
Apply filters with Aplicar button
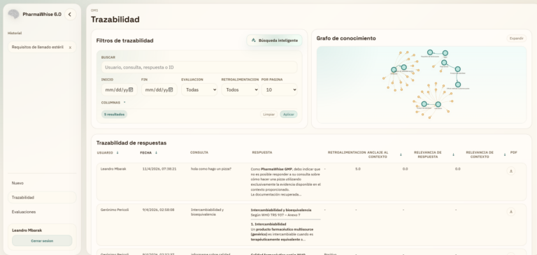pyautogui.click(x=289, y=115)
